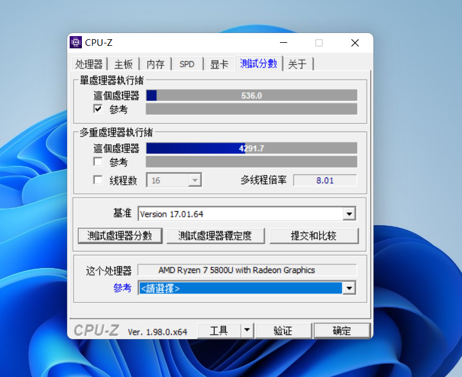
Task: Click the 工具 button
Action: click(219, 330)
